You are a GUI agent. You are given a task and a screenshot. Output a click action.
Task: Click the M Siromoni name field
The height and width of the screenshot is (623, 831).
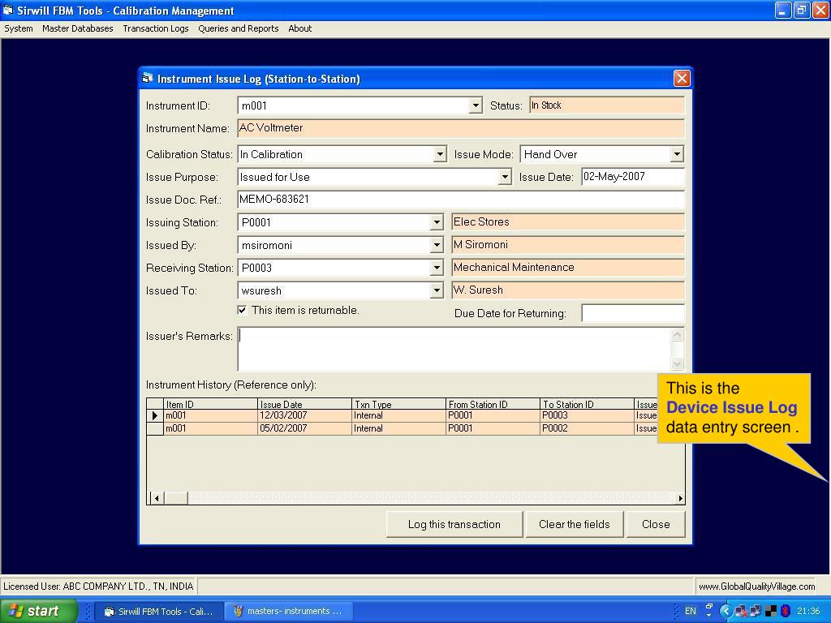coord(568,245)
